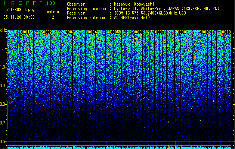
Task: Click the 0.8 kHz axis label
Action: (3, 104)
